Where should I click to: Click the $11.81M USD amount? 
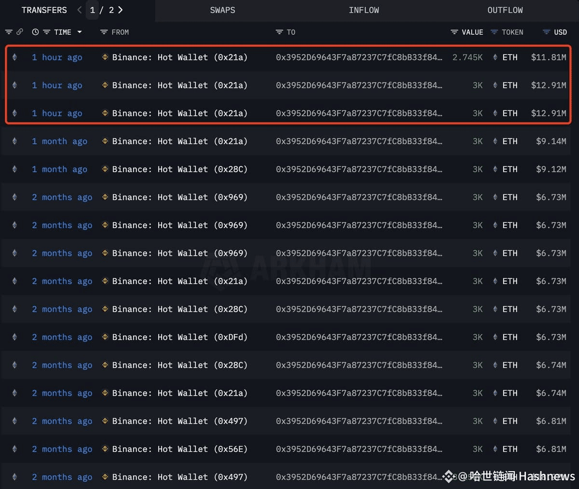pos(549,57)
